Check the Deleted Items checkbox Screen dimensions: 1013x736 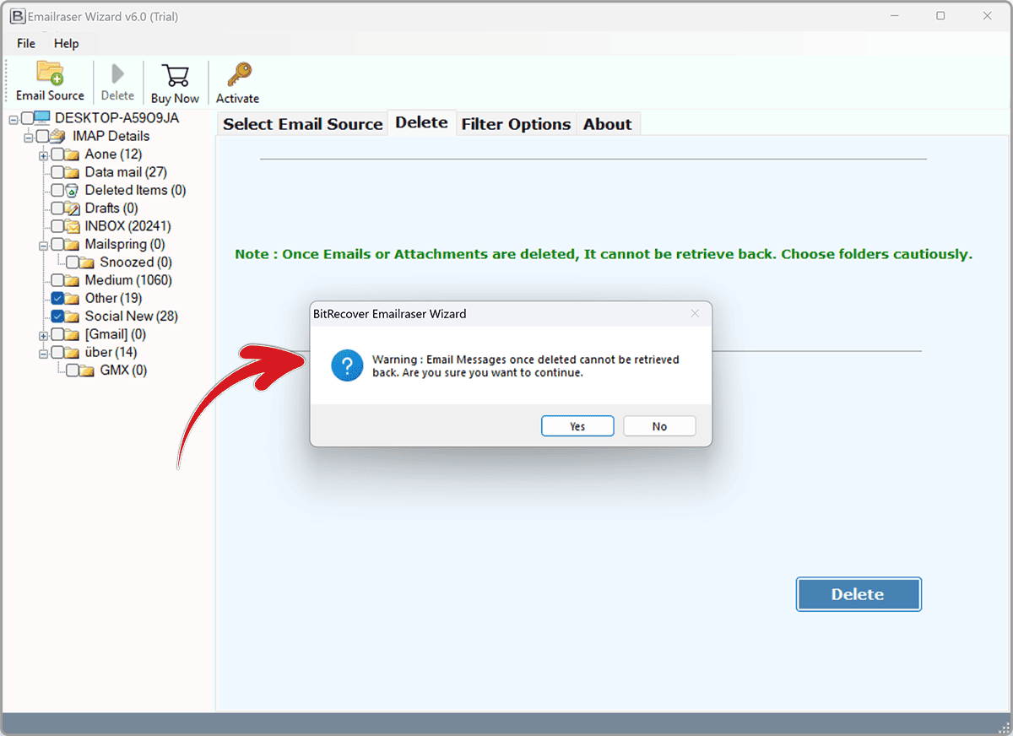click(57, 190)
